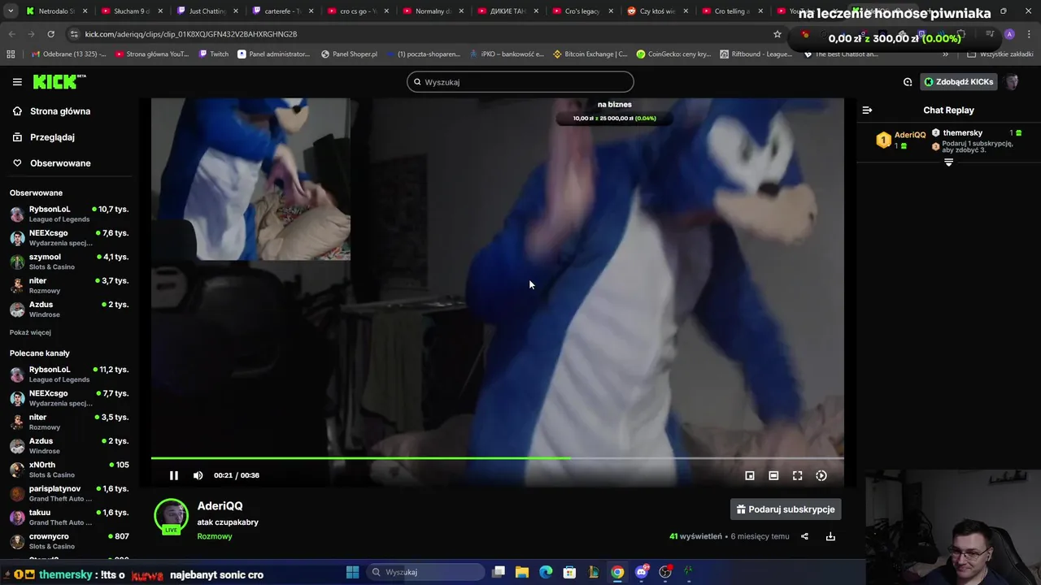Open crowncyro channel in recommended list
1041x585 pixels.
[x=69, y=541]
